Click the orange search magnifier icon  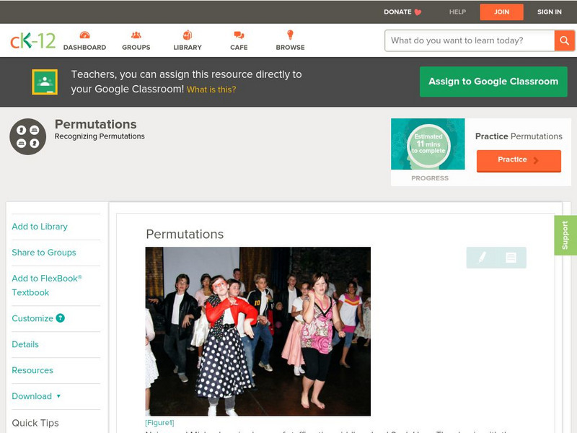(x=564, y=40)
